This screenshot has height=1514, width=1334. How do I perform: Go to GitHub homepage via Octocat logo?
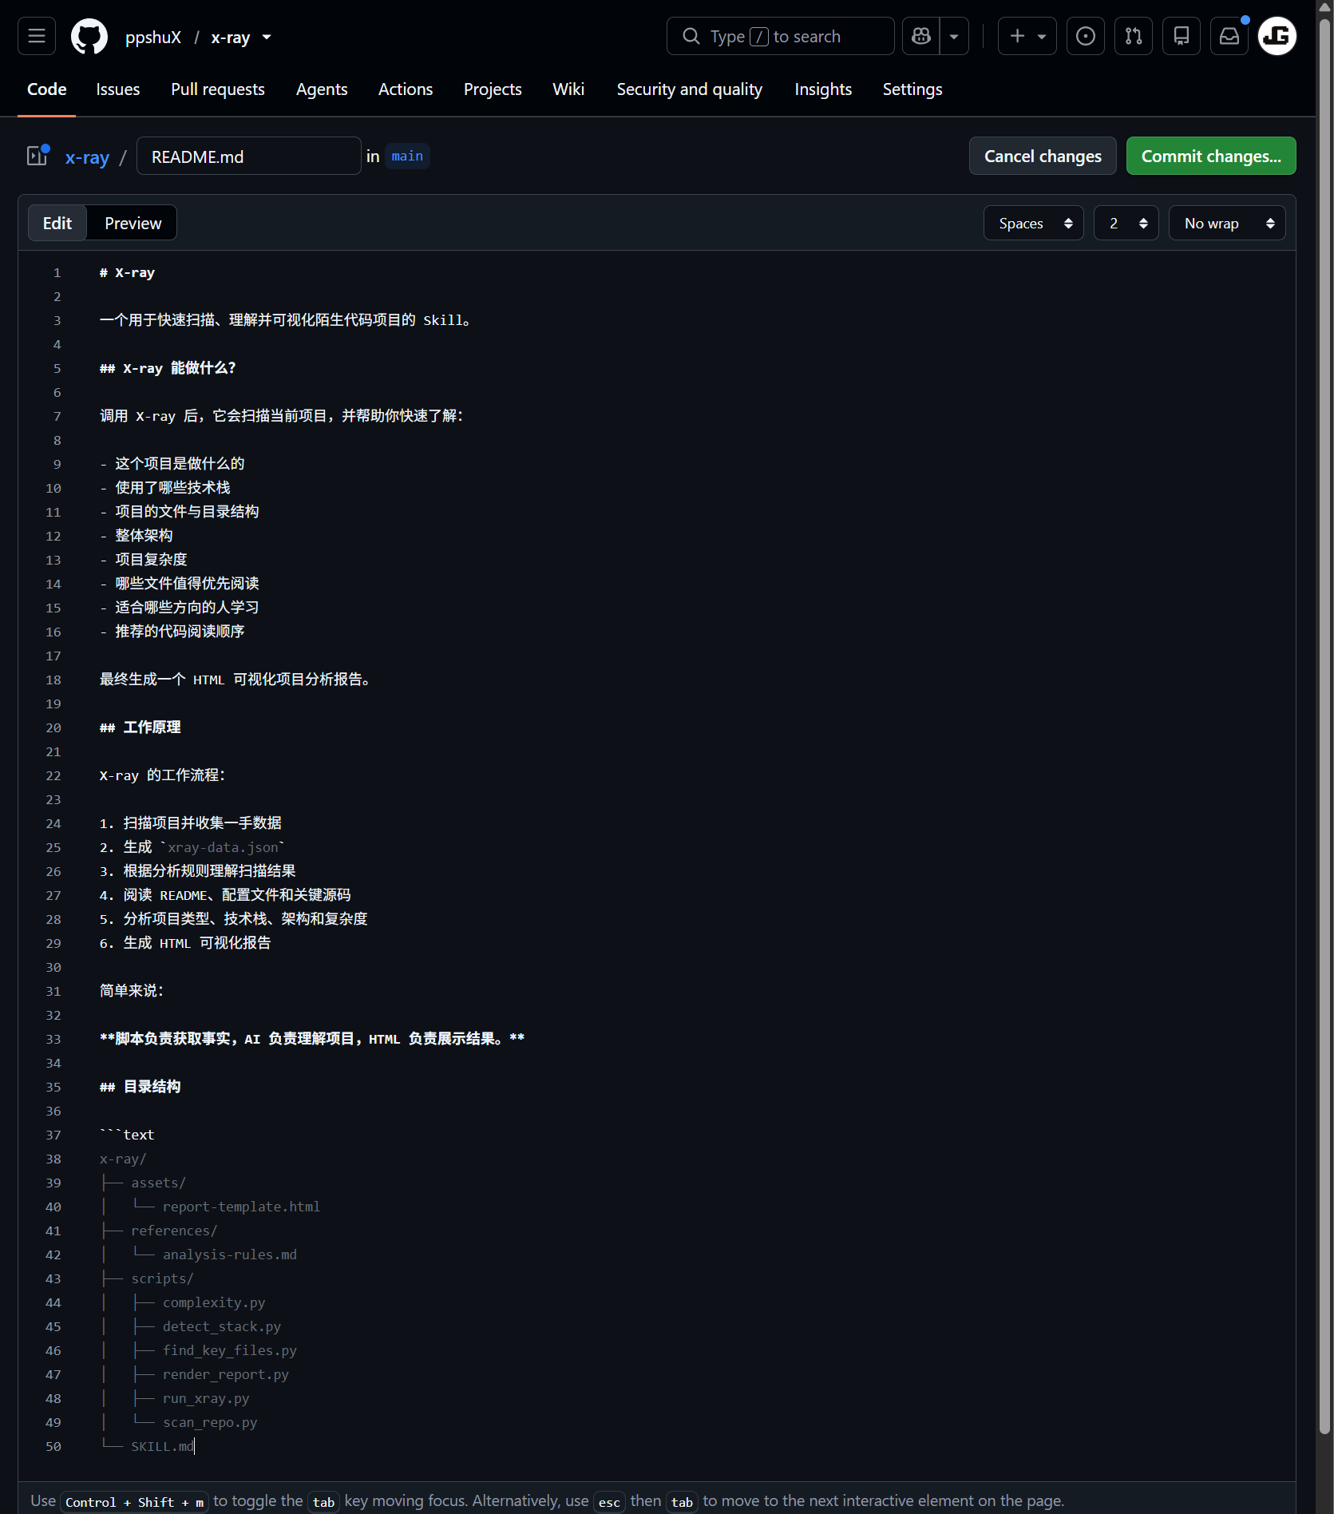pos(89,37)
